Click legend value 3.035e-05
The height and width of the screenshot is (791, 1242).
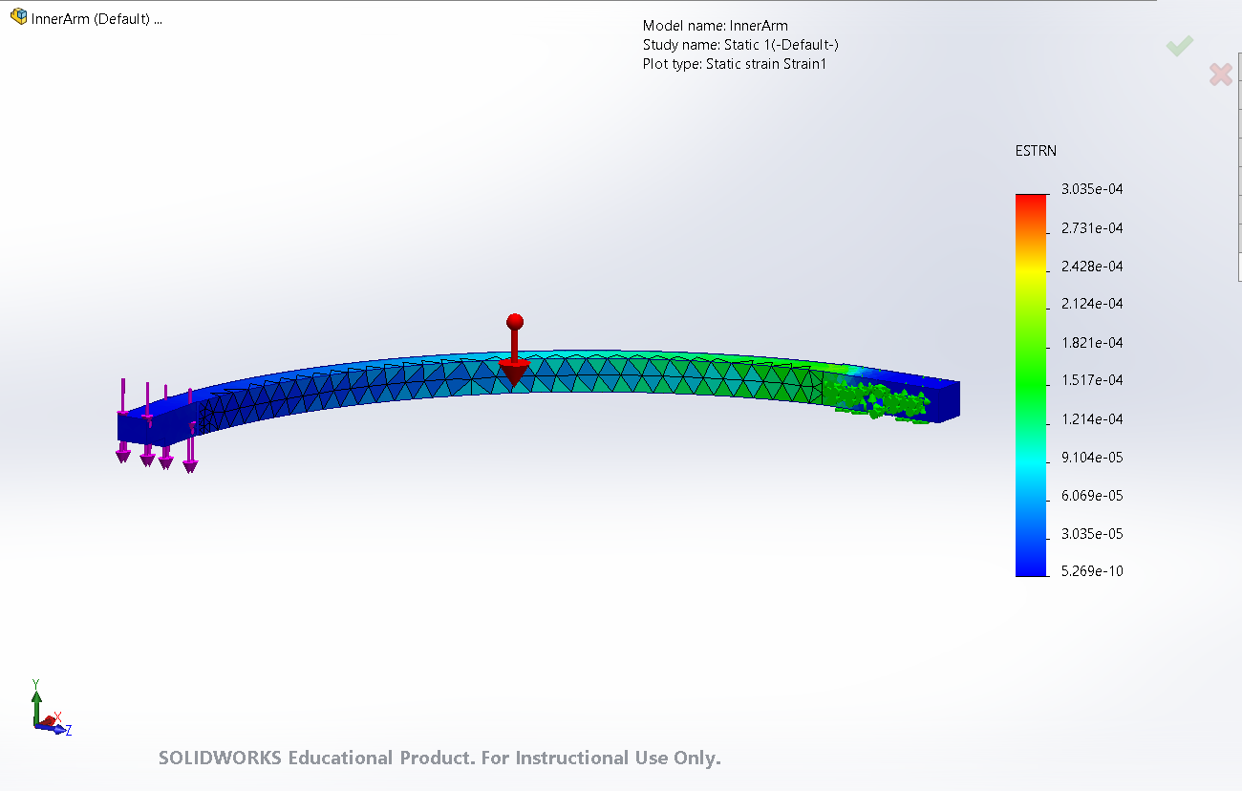tap(1092, 533)
